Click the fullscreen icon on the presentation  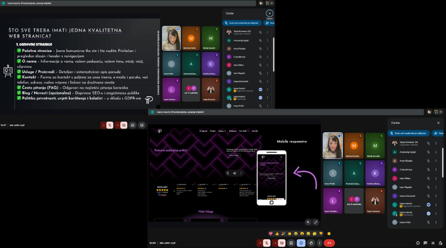316,222
